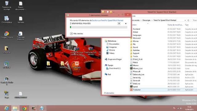The height and width of the screenshot is (111, 197).
Task: Open the address bar history dropdown
Action: click(x=185, y=20)
